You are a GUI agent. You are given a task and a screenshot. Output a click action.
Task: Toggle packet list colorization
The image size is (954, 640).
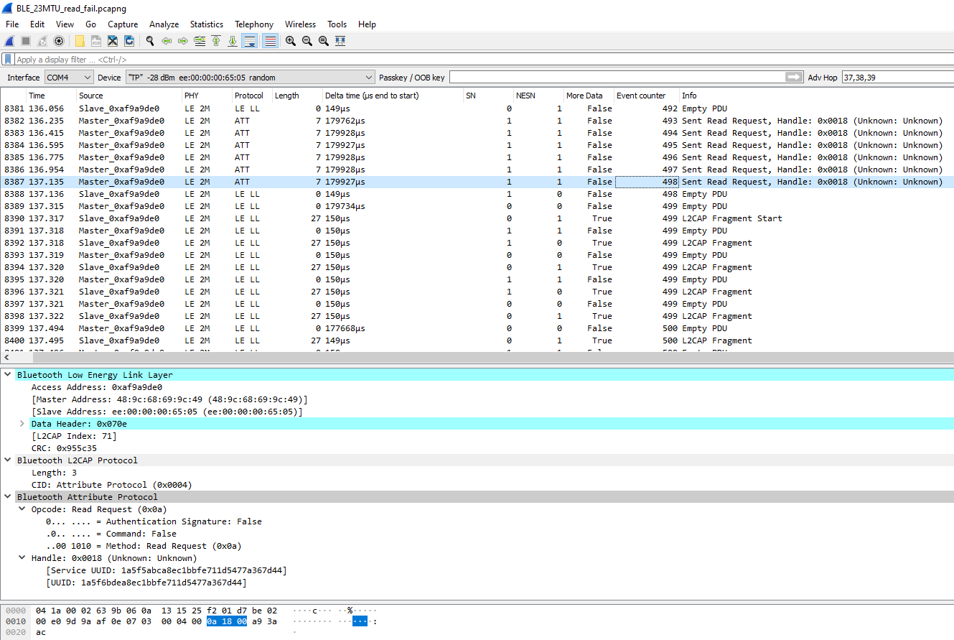tap(270, 41)
